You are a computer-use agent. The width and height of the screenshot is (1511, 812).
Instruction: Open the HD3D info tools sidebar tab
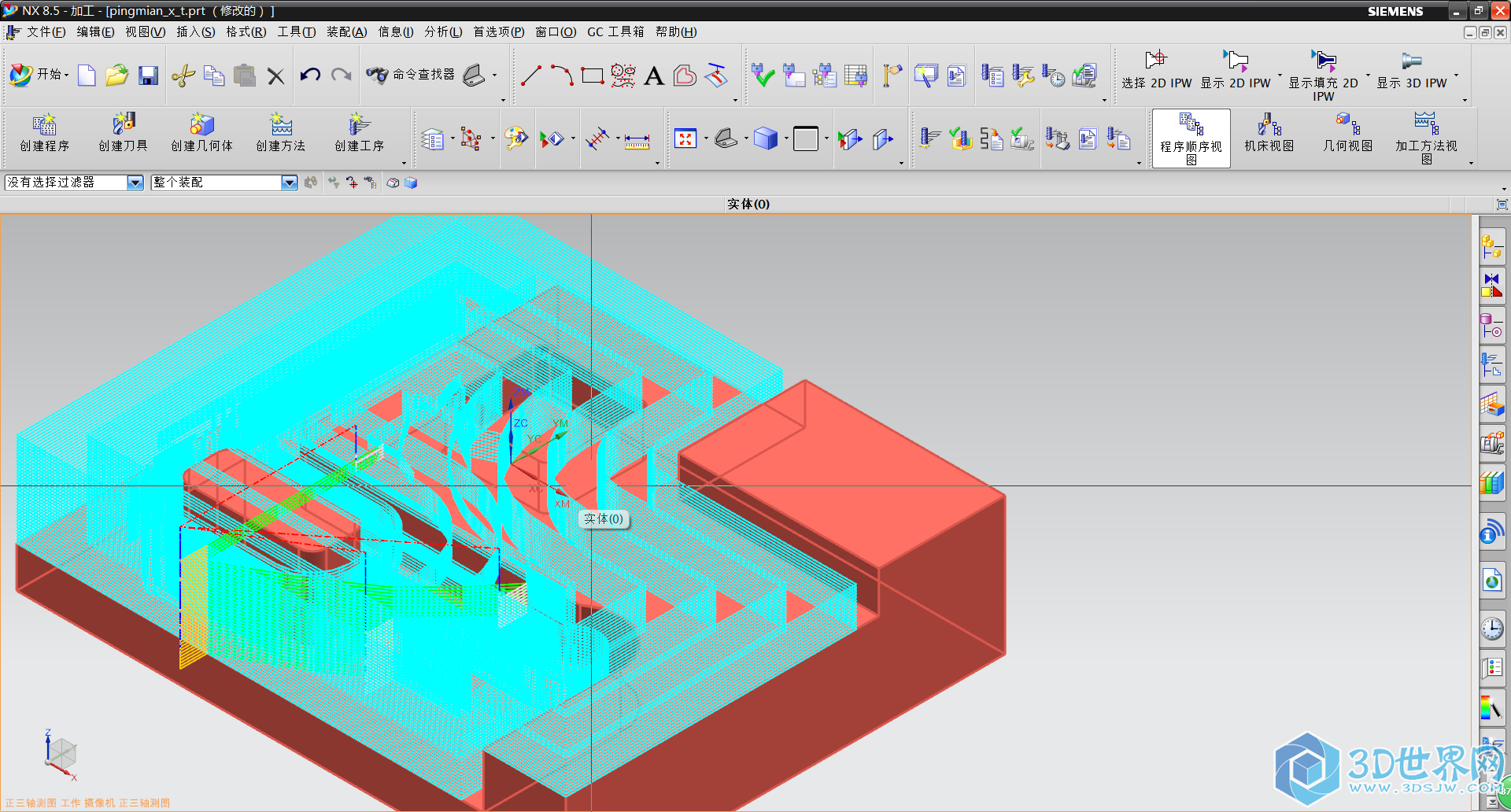[1491, 533]
